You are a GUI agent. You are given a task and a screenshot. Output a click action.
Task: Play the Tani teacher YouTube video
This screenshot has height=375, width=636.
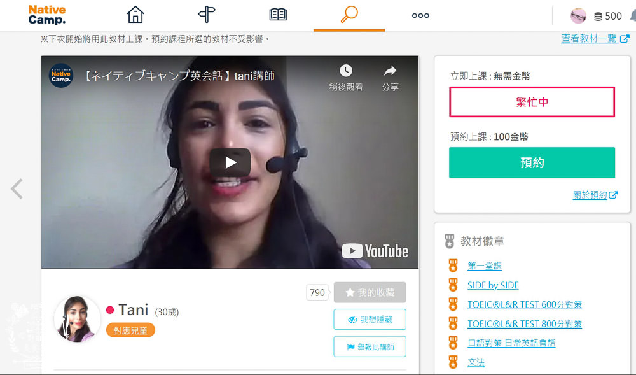230,162
